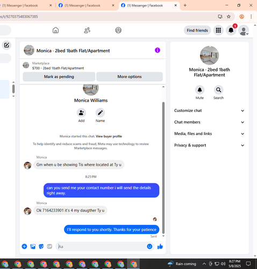Search in conversation magnifier icon

click(218, 90)
